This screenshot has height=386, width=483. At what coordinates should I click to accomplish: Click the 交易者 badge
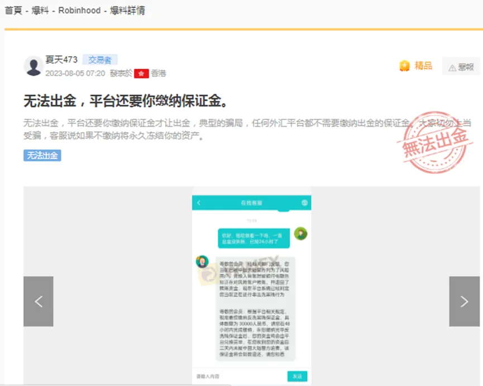[100, 60]
